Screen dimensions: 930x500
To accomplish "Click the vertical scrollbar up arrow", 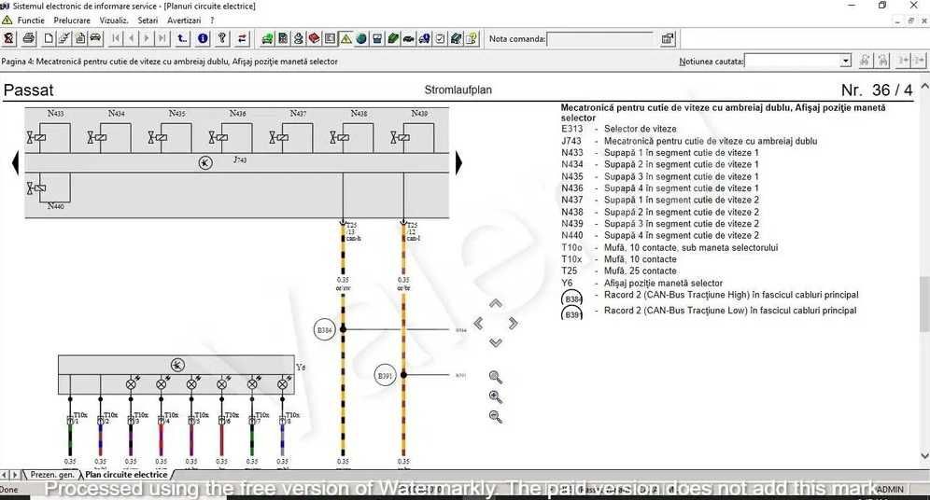I will tap(924, 87).
